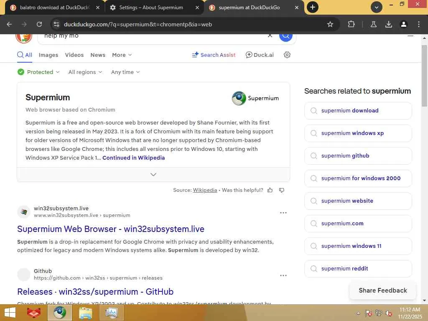Image resolution: width=428 pixels, height=321 pixels.
Task: Show hidden system tray icons arrow
Action: click(358, 313)
